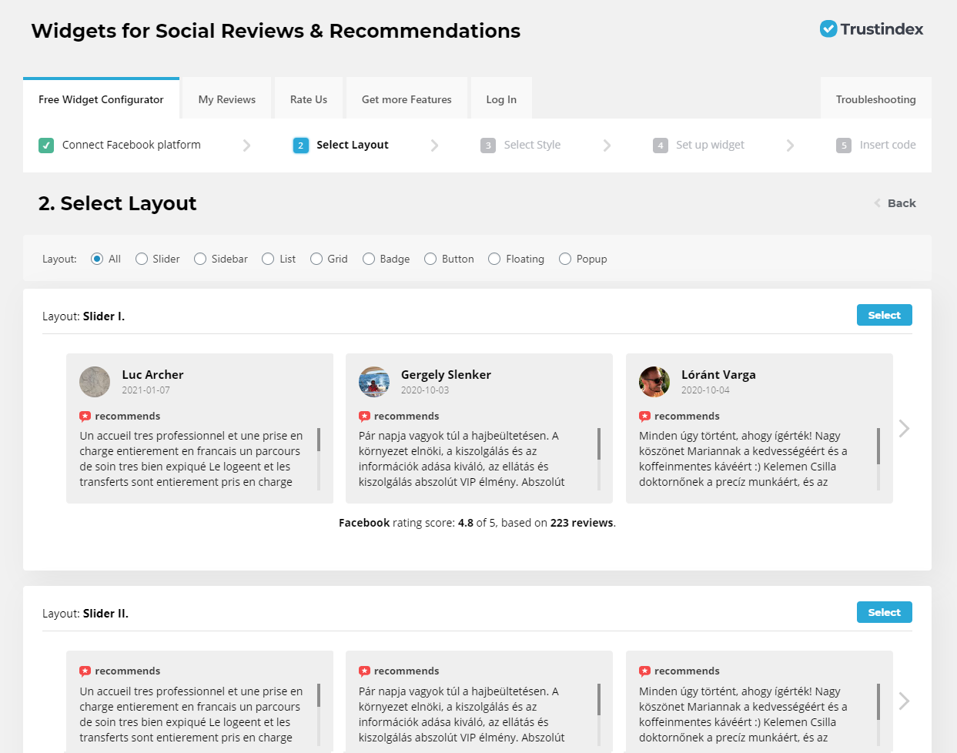The height and width of the screenshot is (753, 957).
Task: Select the Sidebar layout filter
Action: coord(200,259)
